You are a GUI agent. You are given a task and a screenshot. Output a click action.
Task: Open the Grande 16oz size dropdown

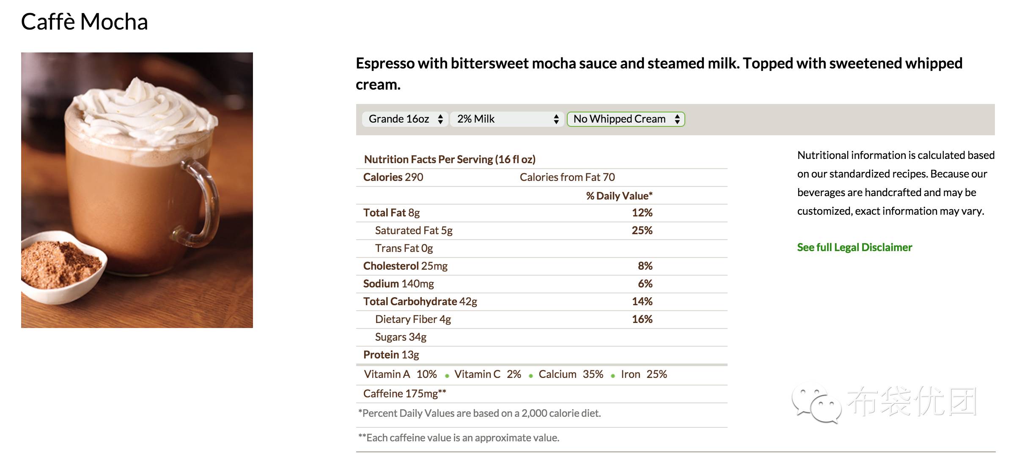pyautogui.click(x=405, y=119)
